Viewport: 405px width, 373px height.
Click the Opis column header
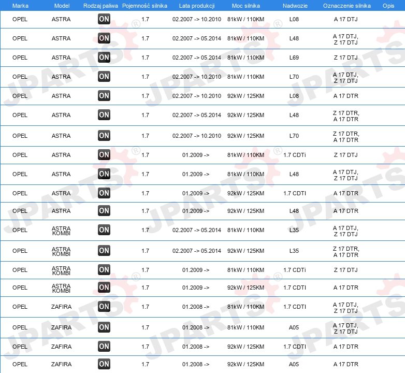tap(388, 6)
